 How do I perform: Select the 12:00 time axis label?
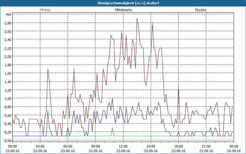[x=123, y=146]
